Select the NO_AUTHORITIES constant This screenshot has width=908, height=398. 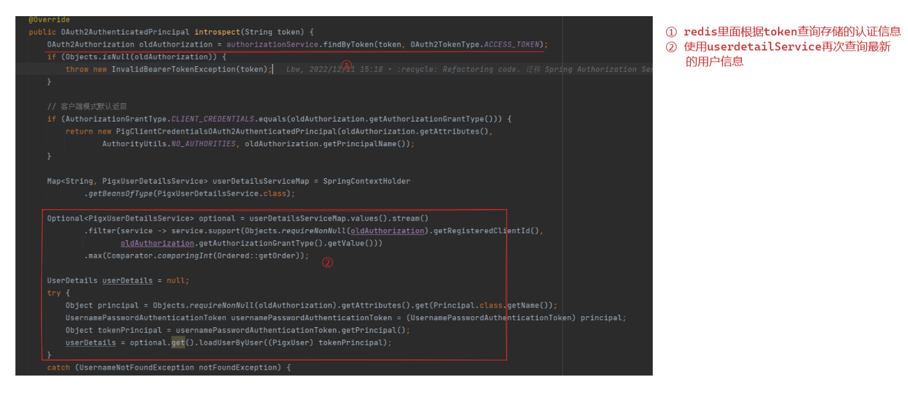pyautogui.click(x=203, y=144)
